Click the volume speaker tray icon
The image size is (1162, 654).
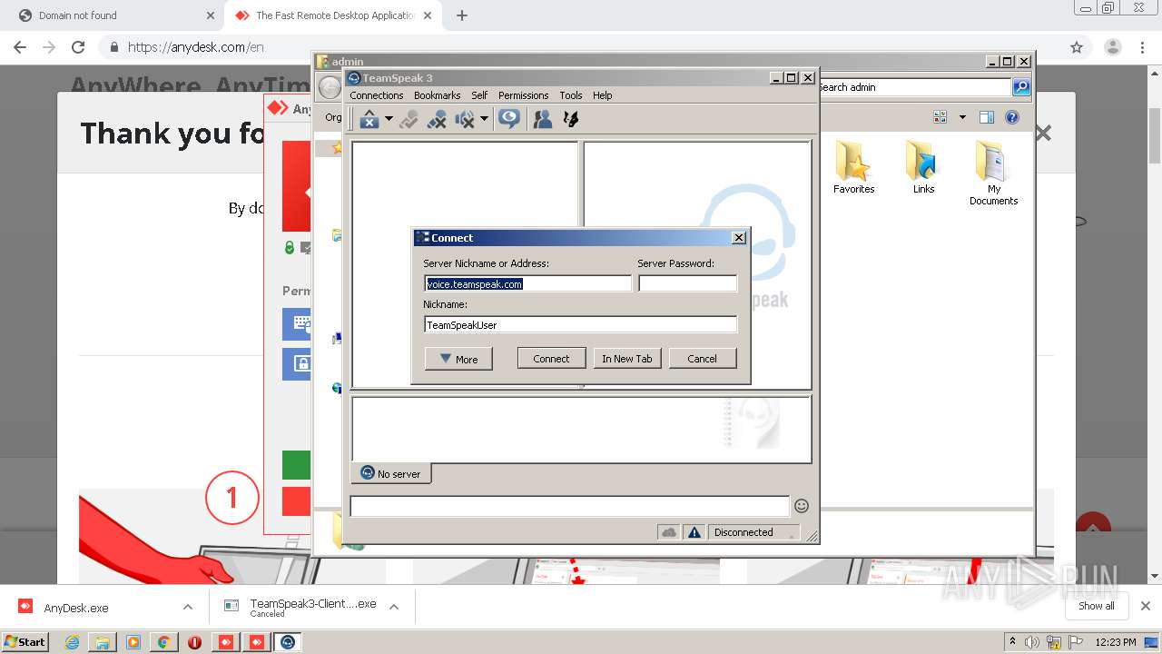(1032, 642)
